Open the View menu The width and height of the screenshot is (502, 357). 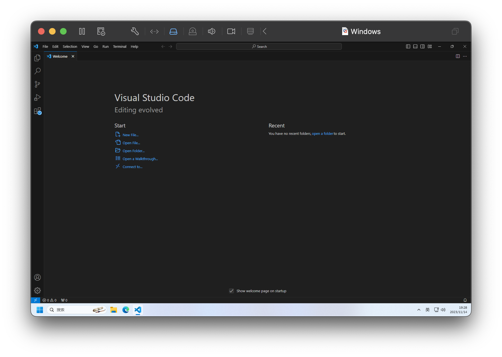[x=85, y=46]
